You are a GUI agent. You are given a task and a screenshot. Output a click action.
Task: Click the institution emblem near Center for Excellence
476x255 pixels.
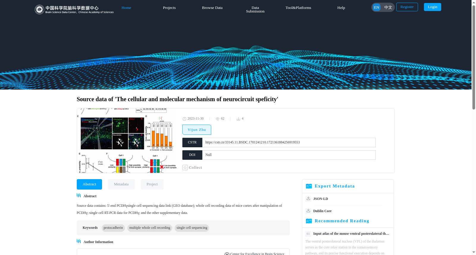point(227,254)
